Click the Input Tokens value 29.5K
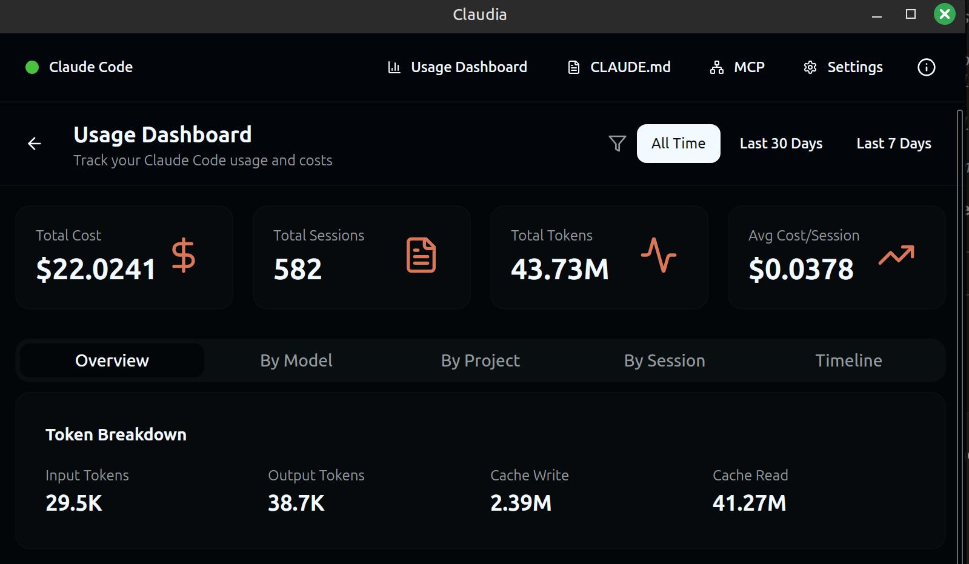Viewport: 969px width, 564px height. [74, 503]
